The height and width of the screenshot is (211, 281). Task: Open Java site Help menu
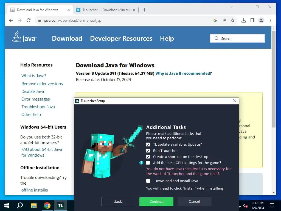[167, 38]
